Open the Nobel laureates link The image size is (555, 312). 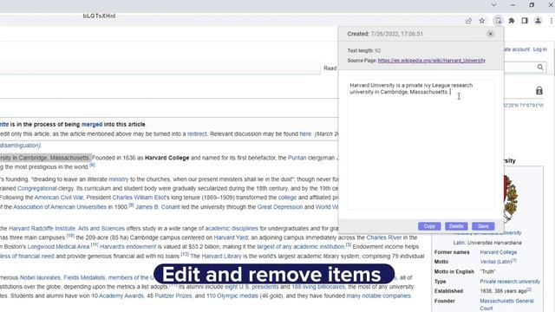[40, 277]
